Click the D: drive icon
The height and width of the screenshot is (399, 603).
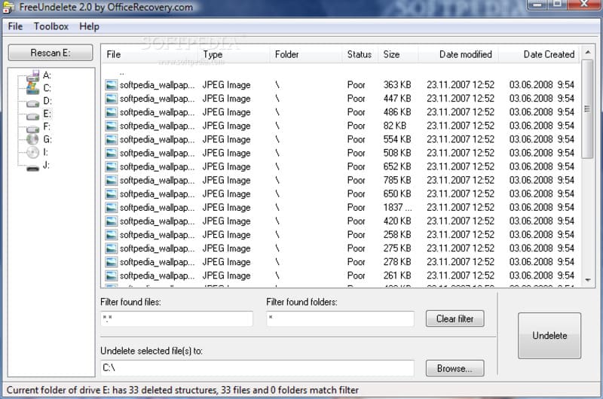(x=32, y=101)
